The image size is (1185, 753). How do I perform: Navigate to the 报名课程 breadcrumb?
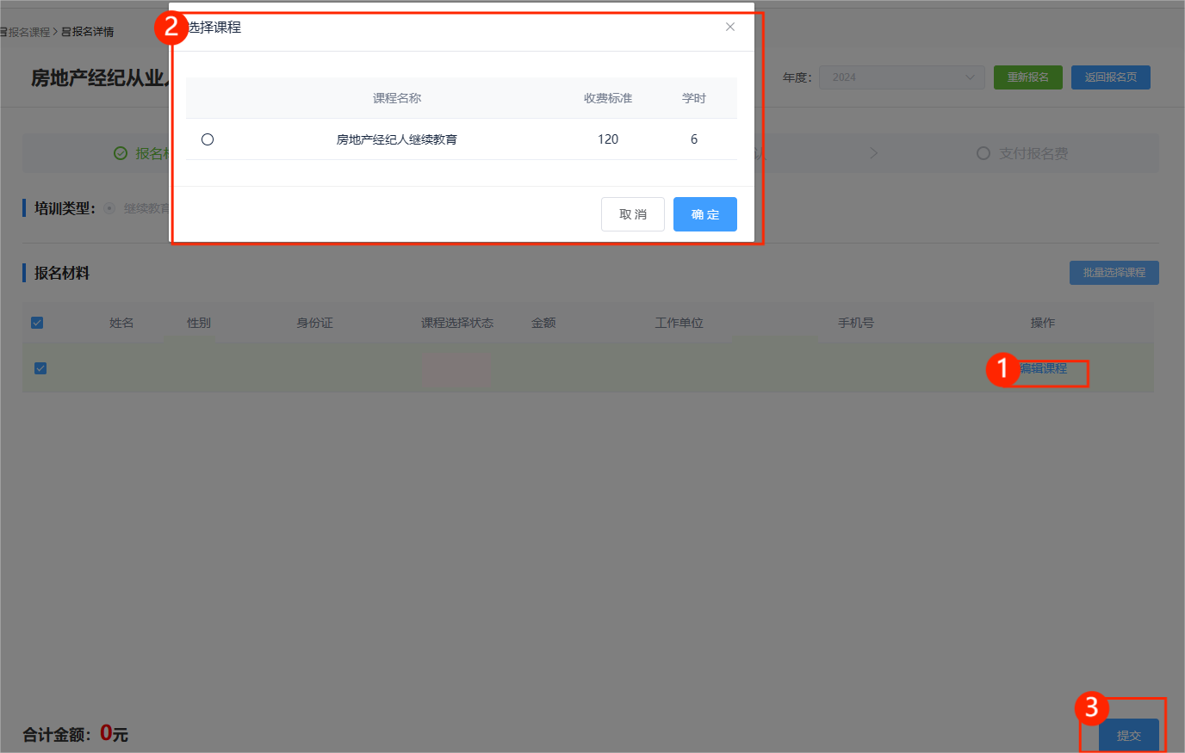click(x=28, y=32)
